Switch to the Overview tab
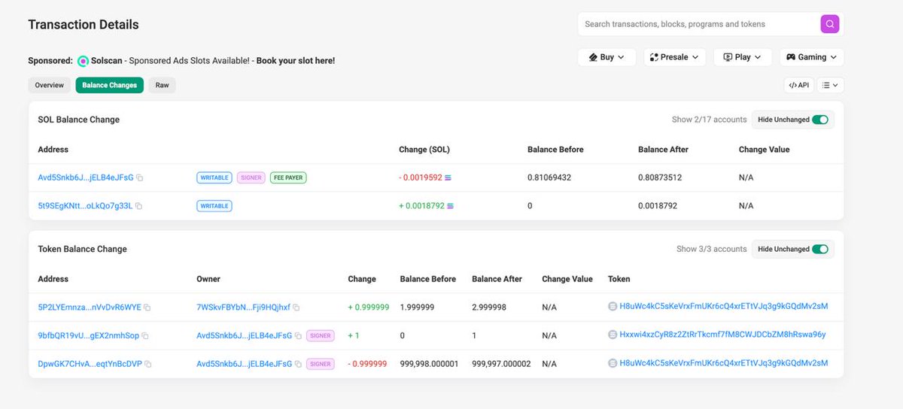 (x=50, y=85)
